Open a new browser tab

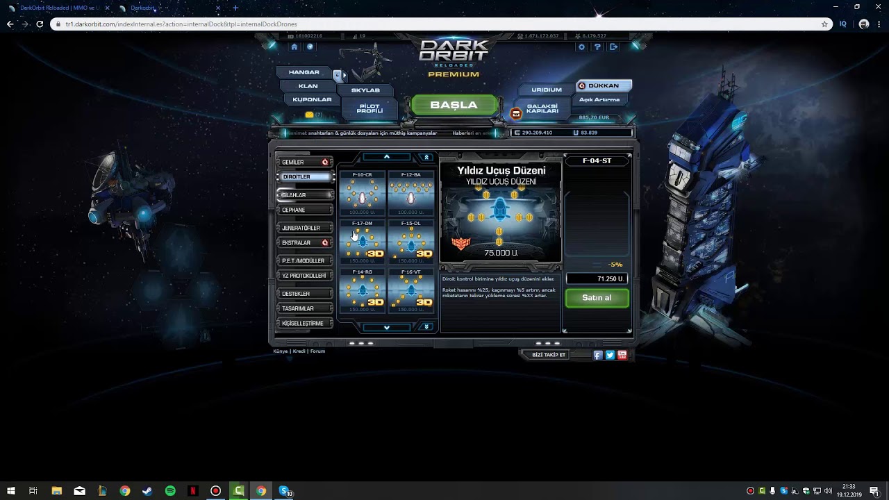(235, 8)
